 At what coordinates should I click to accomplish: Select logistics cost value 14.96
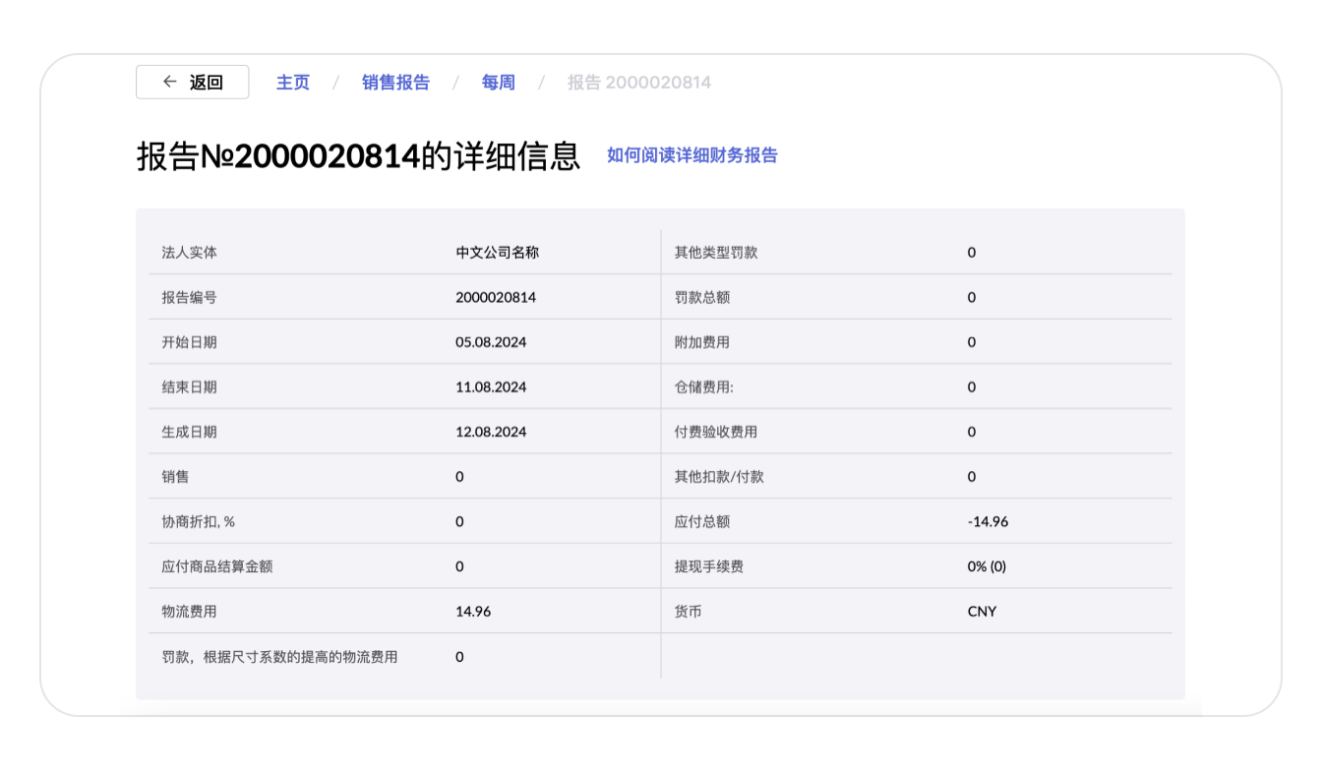tap(473, 612)
